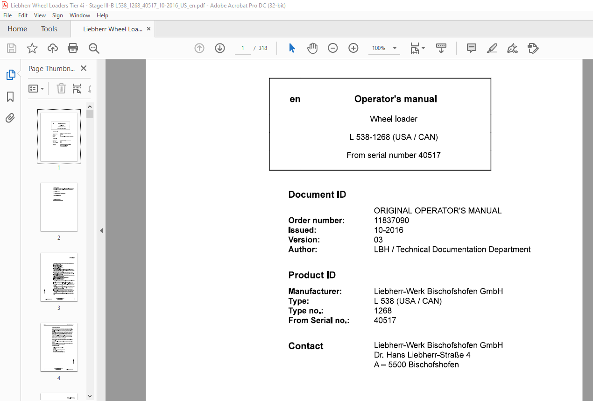This screenshot has height=401, width=593.
Task: Open the Bookmarks panel icon
Action: [10, 97]
